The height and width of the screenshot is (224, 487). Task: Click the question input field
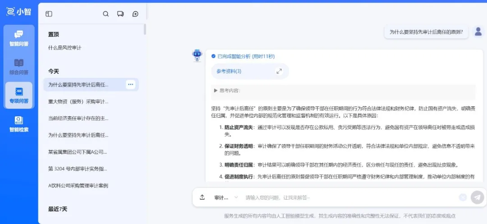pos(347,197)
